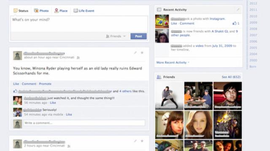Screen dimensions: 270x151
Task: Jump to 2007 on timeline
Action: [253, 35]
